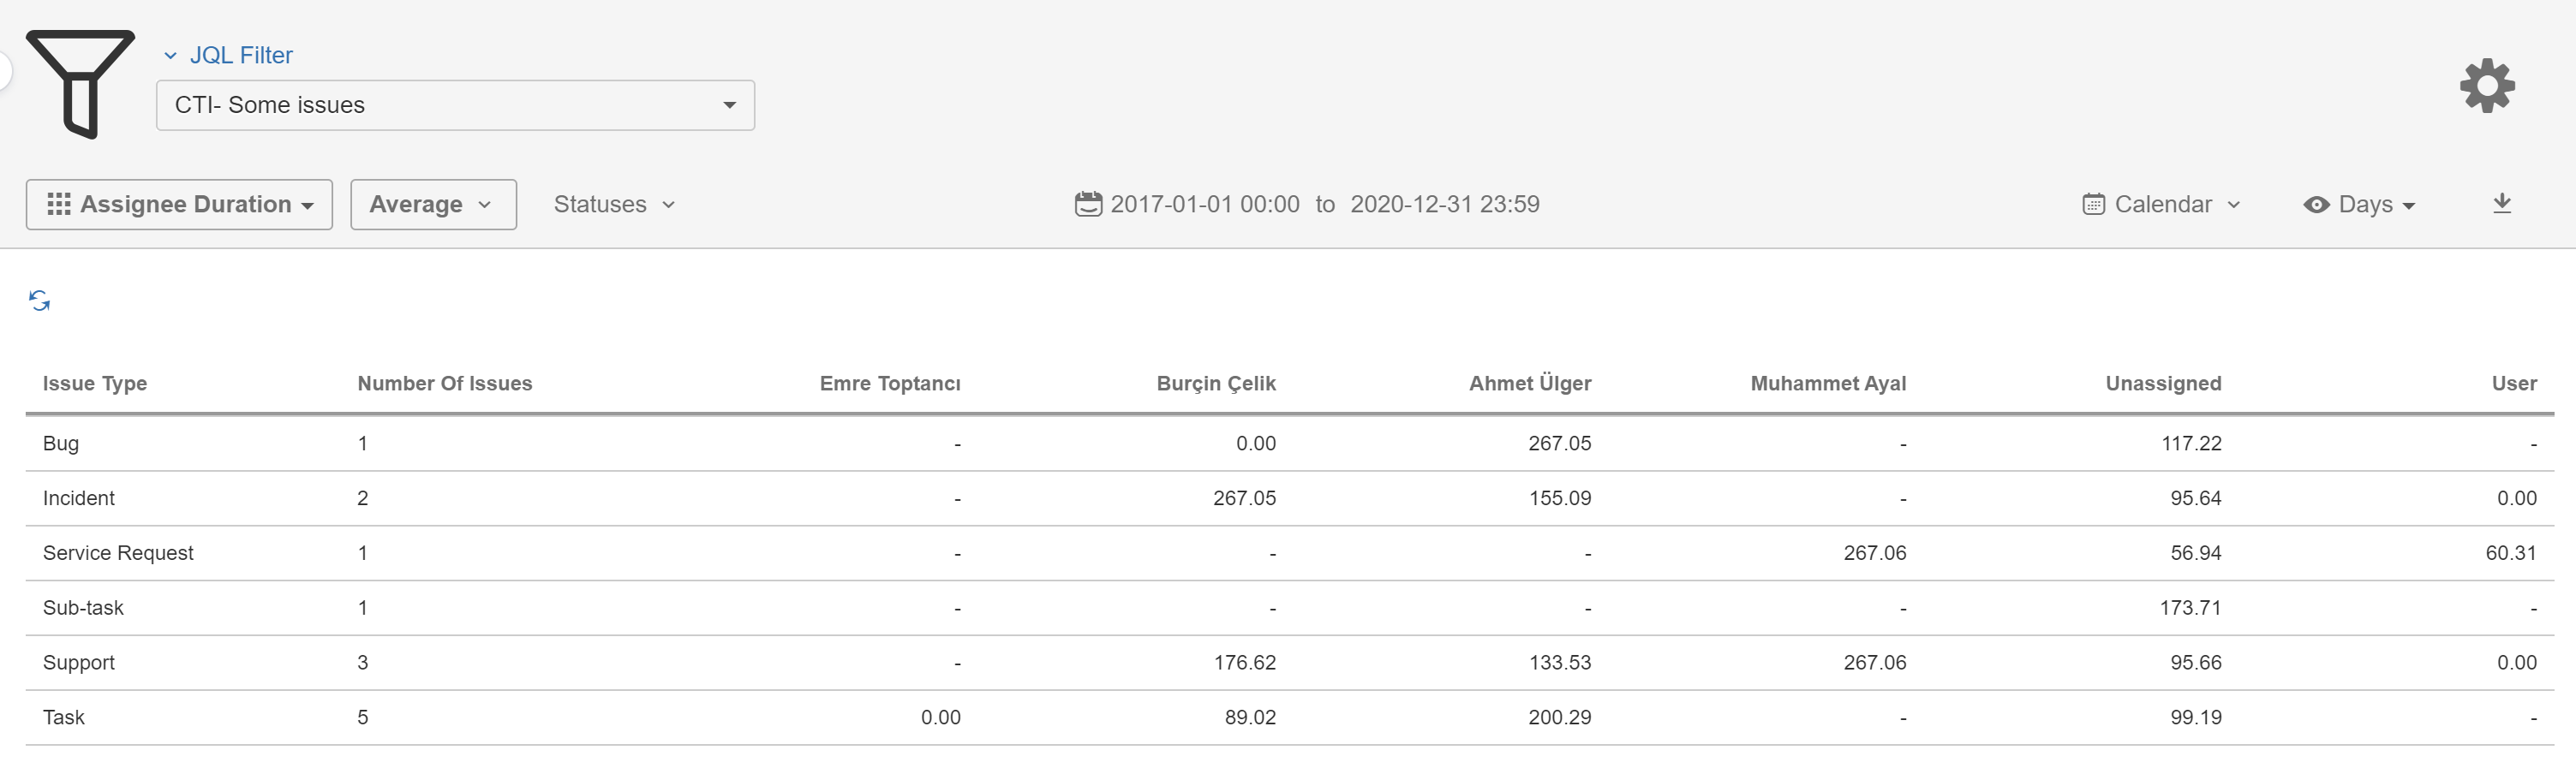The image size is (2576, 774).
Task: Click the download export icon
Action: pos(2501,204)
